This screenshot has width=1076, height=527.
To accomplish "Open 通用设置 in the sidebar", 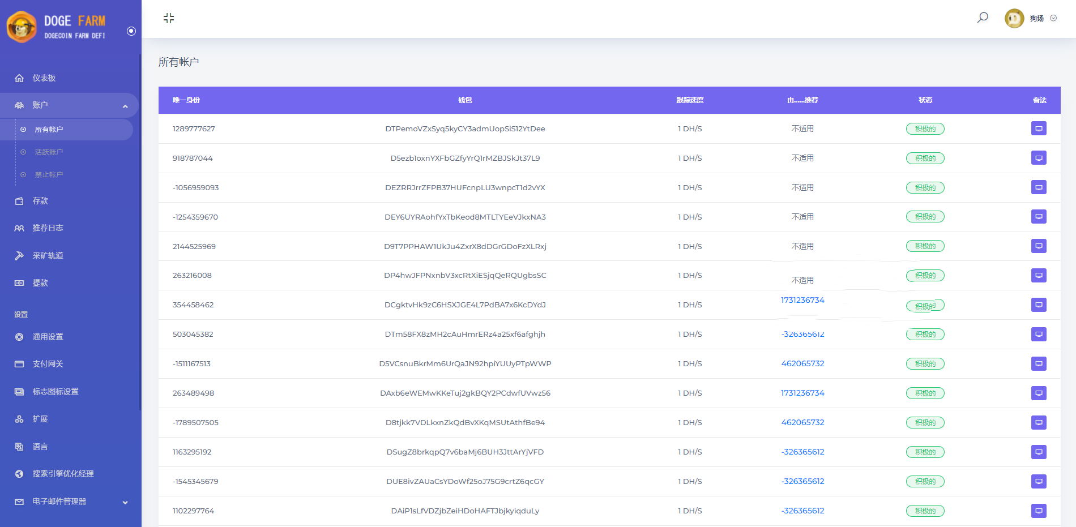I will tap(48, 337).
